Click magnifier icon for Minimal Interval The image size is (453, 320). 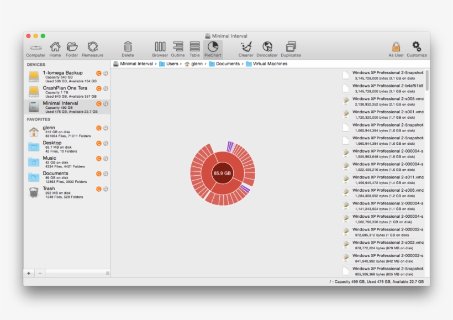pyautogui.click(x=106, y=104)
